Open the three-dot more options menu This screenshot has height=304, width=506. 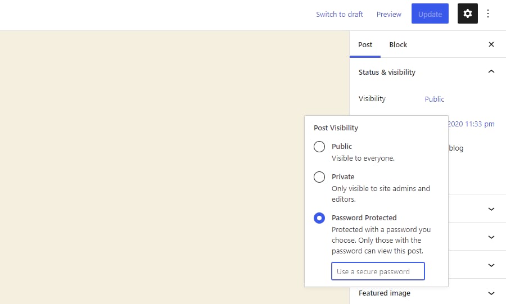click(x=488, y=14)
